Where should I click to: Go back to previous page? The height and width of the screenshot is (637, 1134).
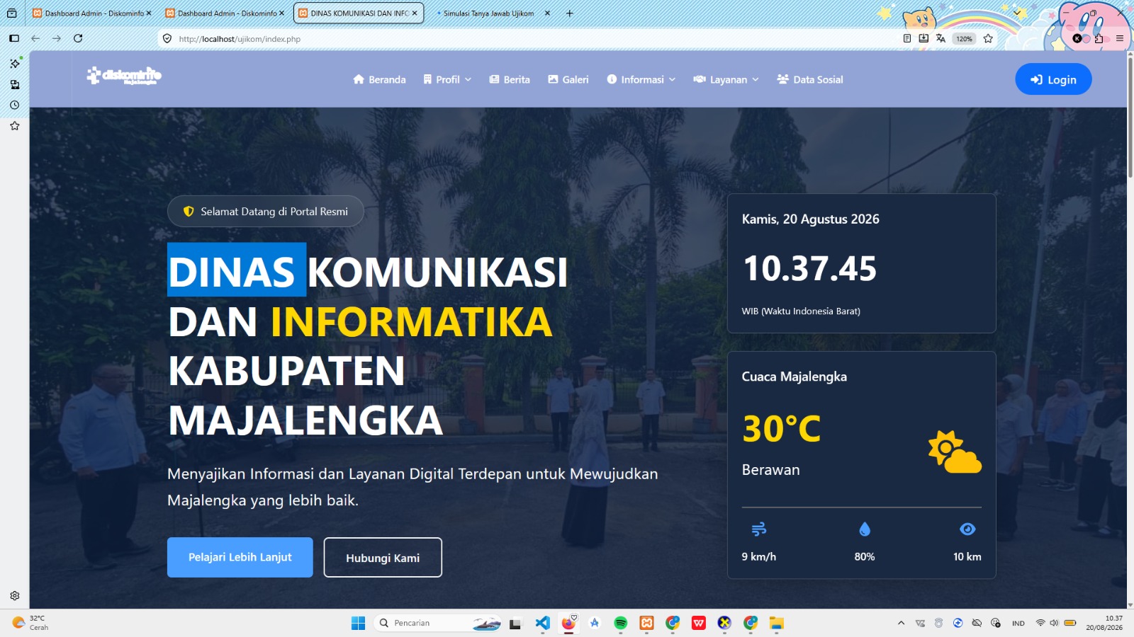click(35, 39)
